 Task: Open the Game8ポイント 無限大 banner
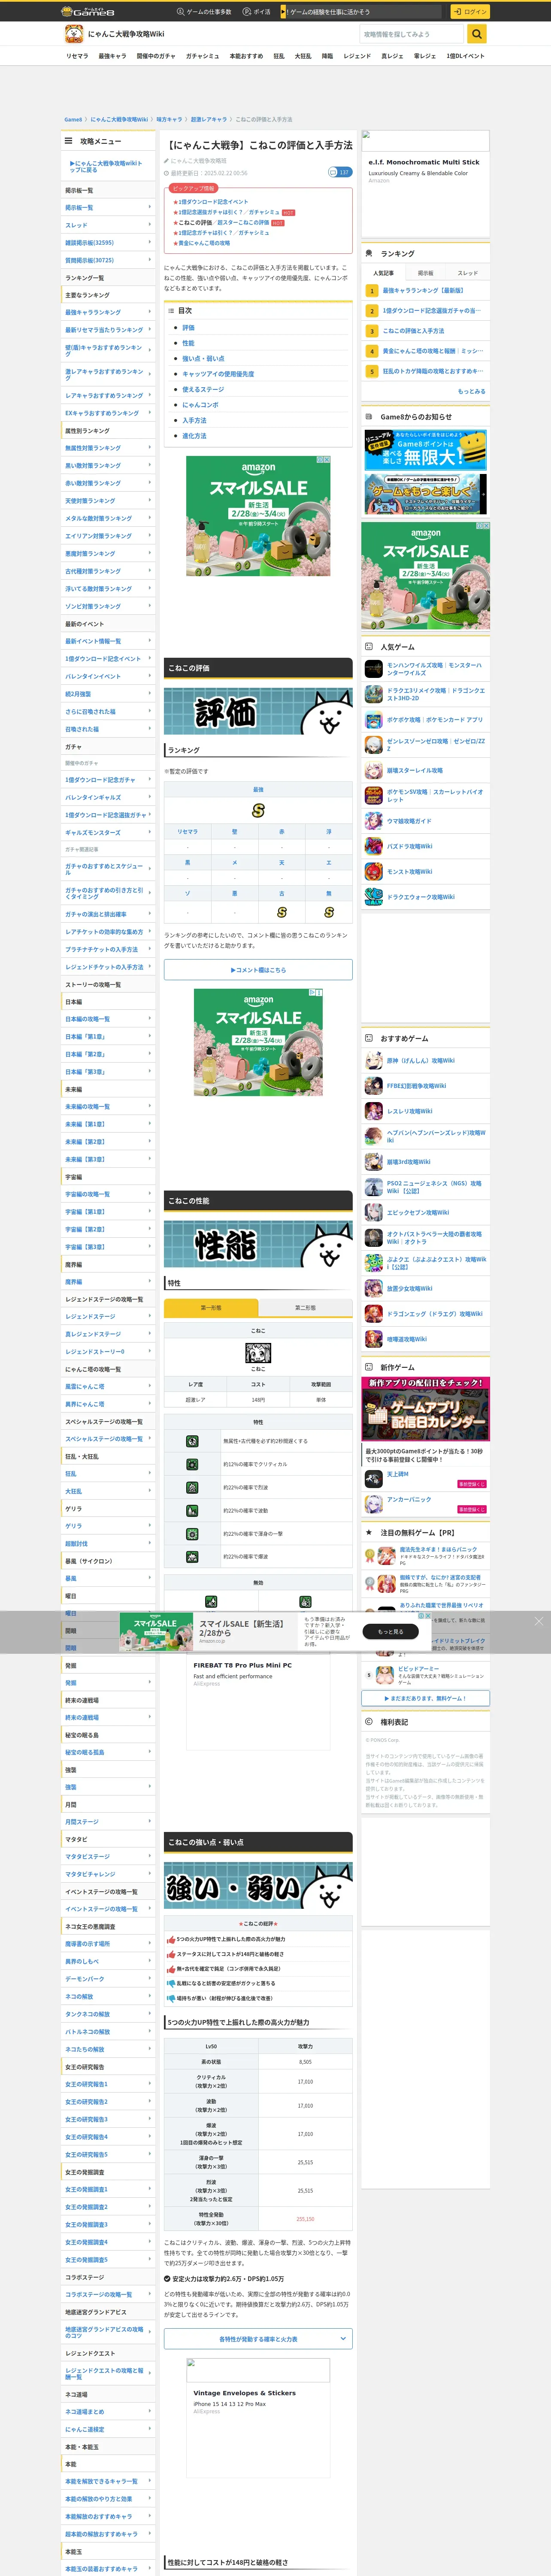tap(426, 450)
